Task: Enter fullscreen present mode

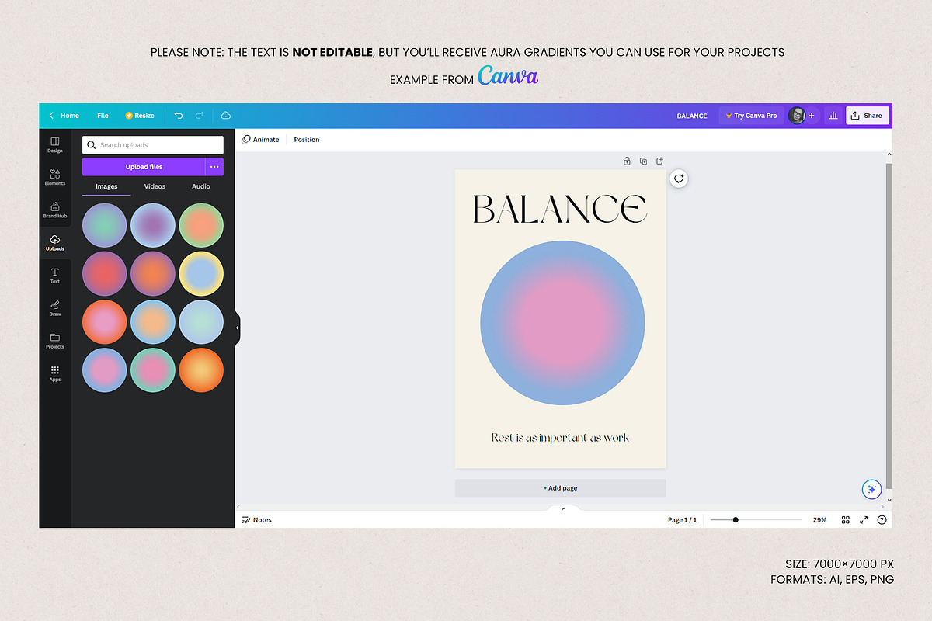Action: tap(864, 520)
